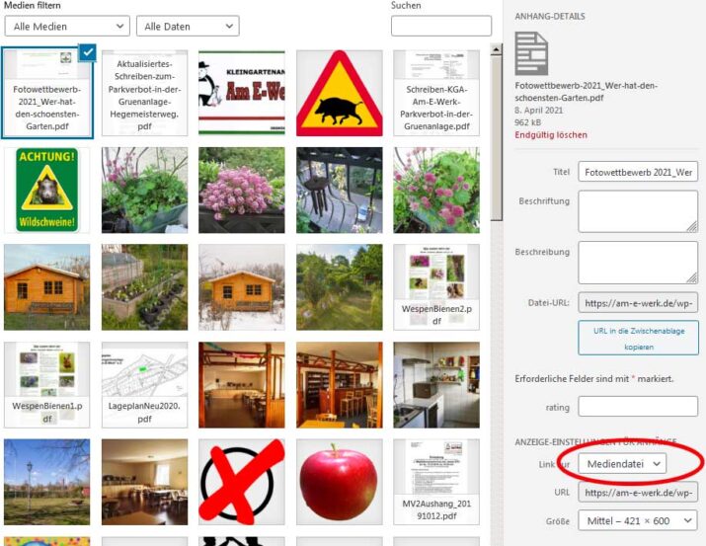706x546 pixels.
Task: Click the Suchen search field
Action: tap(441, 26)
